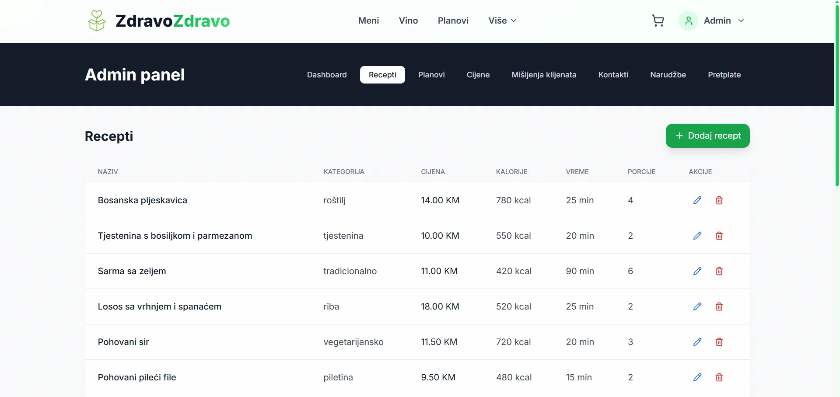Click the '90 min' time cell

580,271
